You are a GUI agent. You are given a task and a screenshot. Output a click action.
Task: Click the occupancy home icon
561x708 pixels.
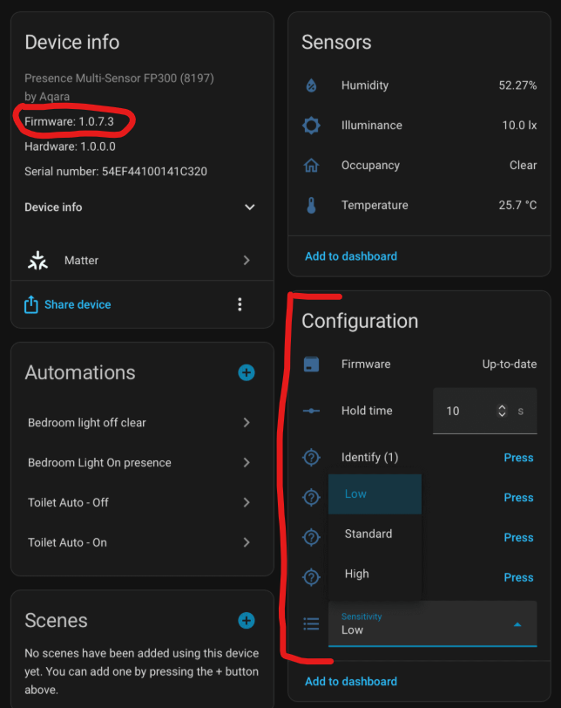[311, 166]
